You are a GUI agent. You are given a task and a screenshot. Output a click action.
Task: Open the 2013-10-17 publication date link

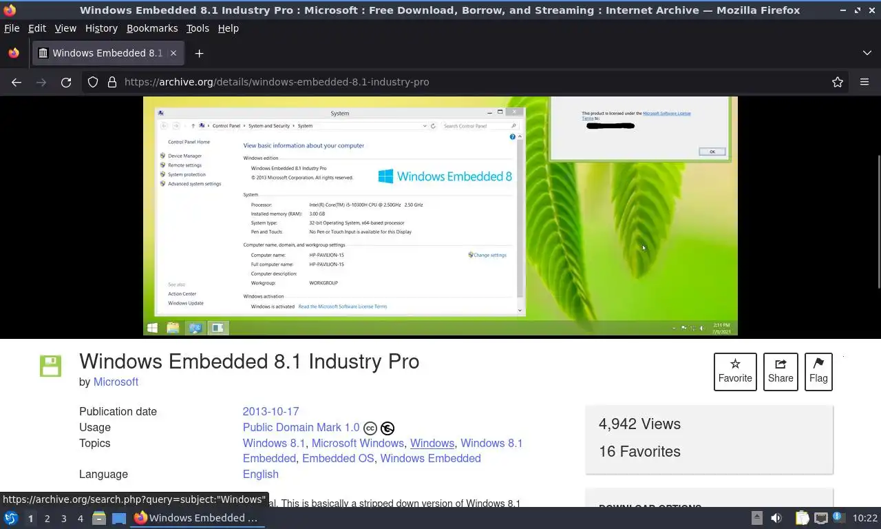tap(270, 411)
